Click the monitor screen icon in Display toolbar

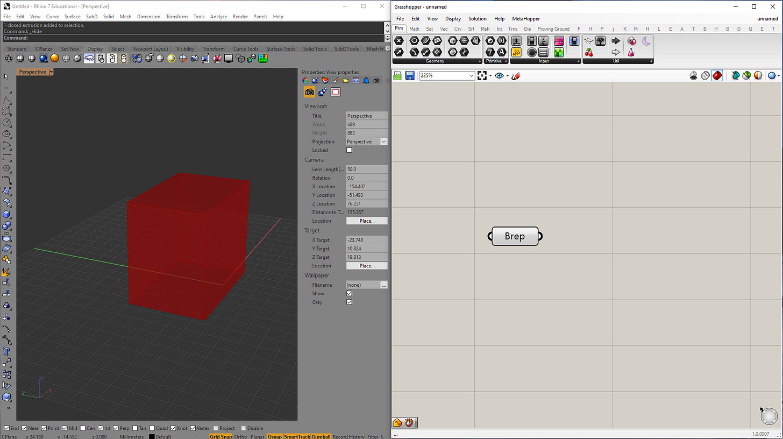[x=229, y=58]
